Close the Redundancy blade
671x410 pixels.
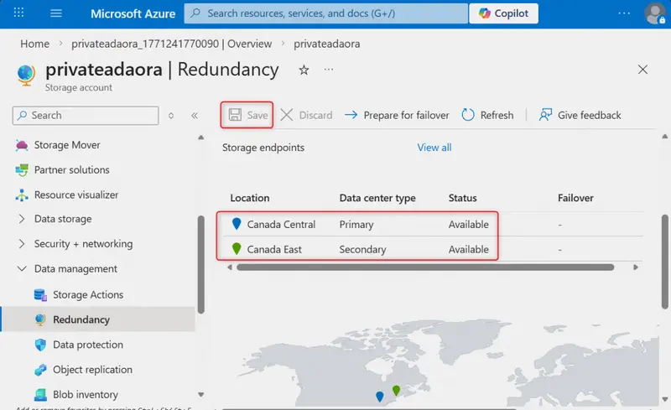tap(642, 70)
